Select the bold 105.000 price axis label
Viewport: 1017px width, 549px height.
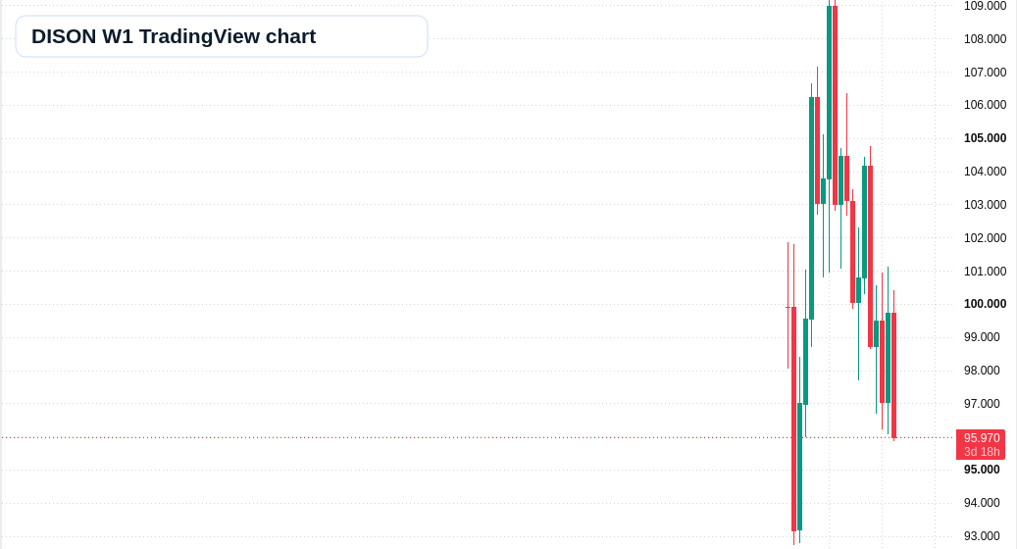[985, 138]
